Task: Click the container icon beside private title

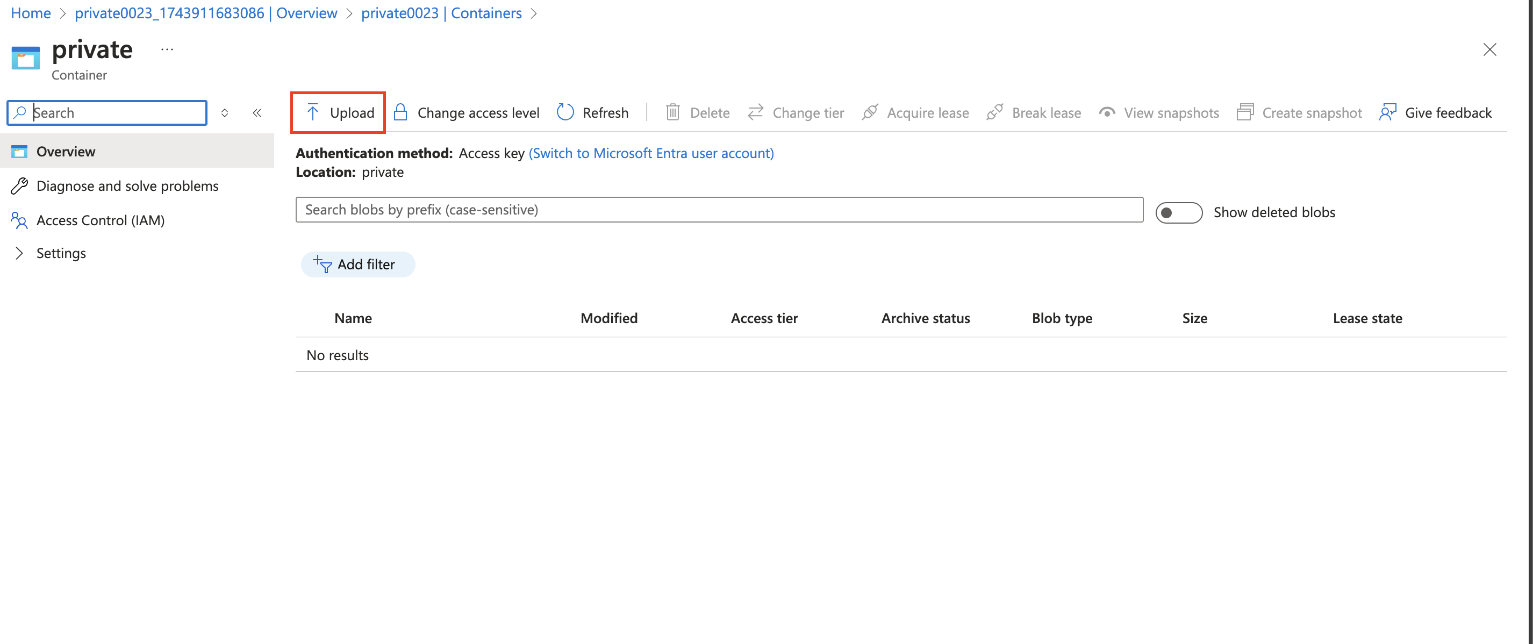Action: pos(26,58)
